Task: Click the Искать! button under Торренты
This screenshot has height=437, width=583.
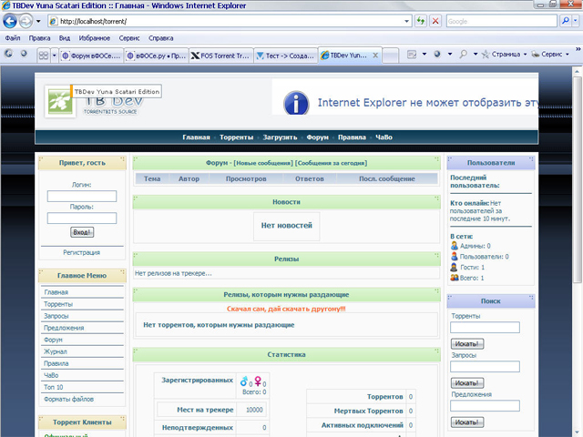Action: click(466, 344)
